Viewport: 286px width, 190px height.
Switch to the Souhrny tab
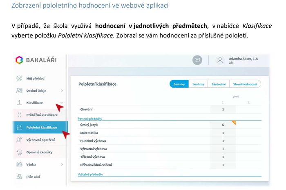click(198, 84)
